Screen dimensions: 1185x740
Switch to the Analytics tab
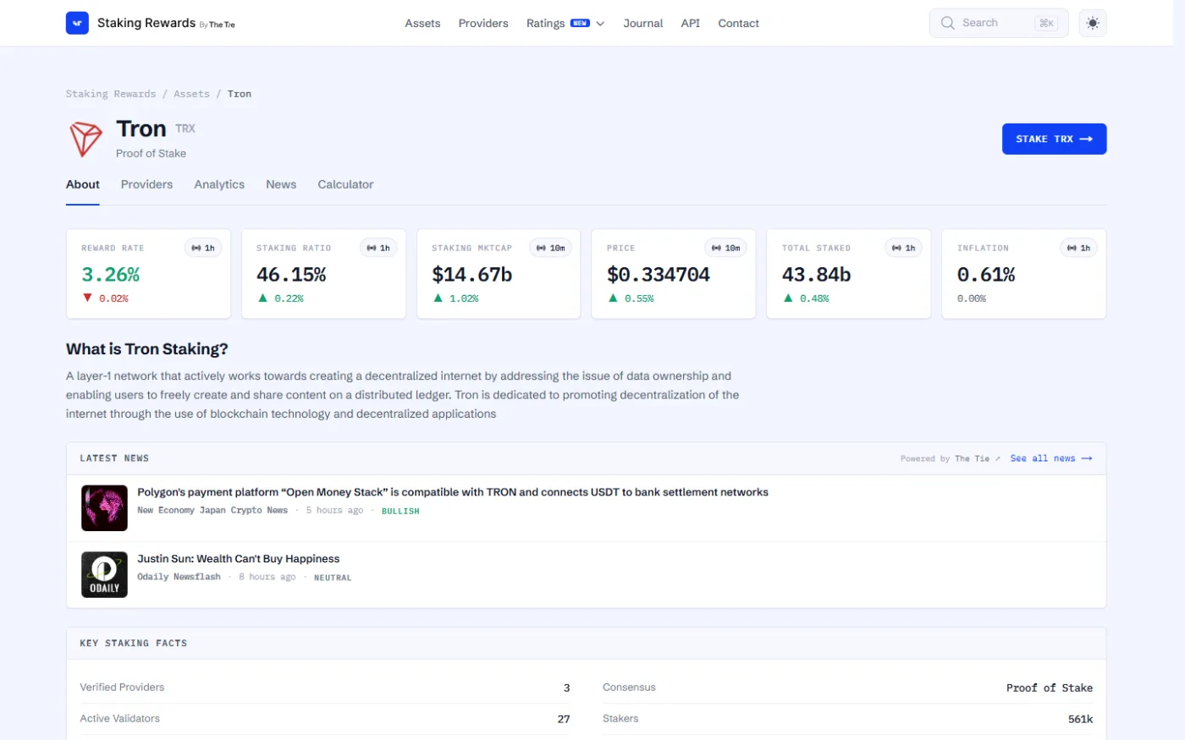(x=219, y=184)
